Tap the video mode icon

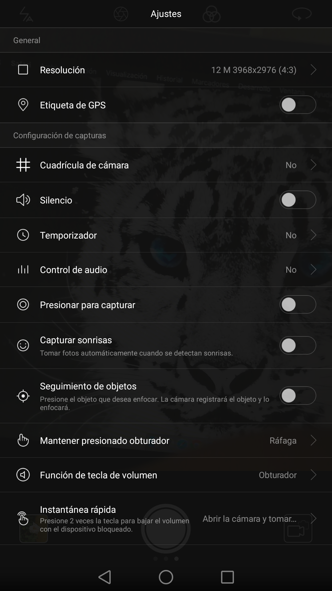click(298, 528)
